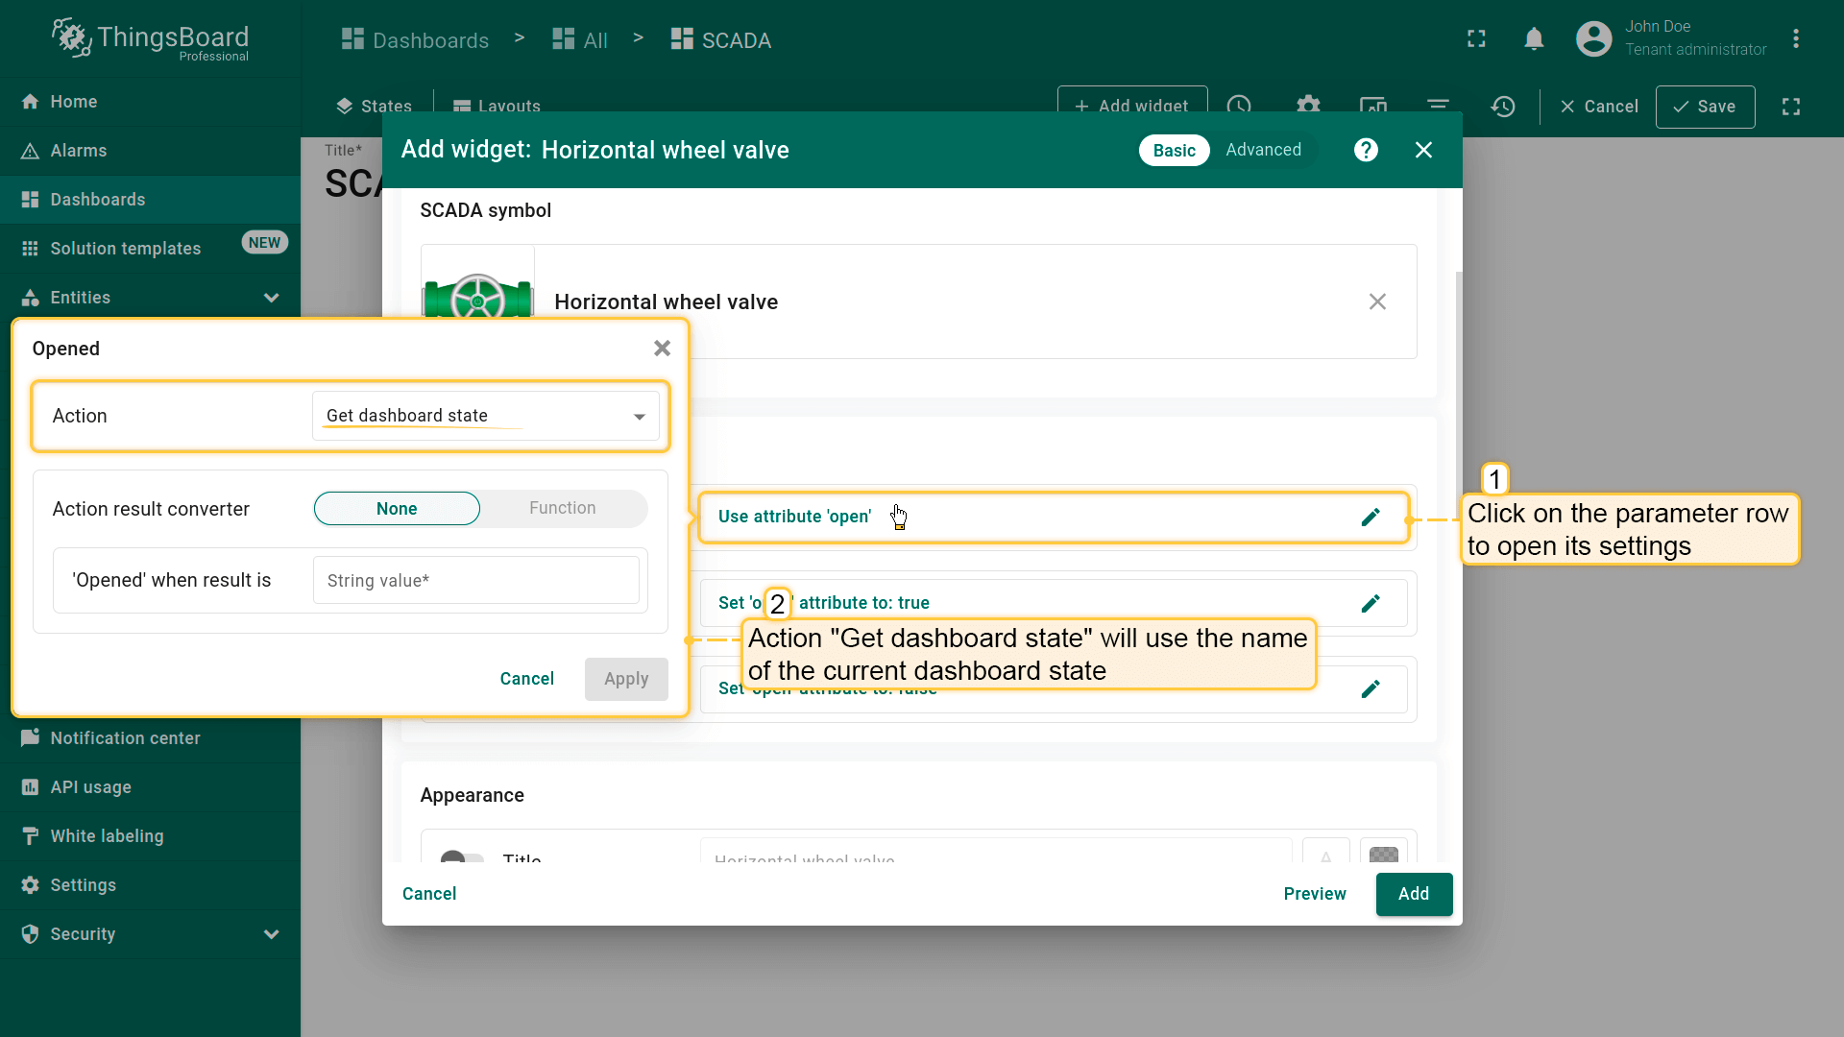This screenshot has width=1844, height=1037.
Task: Click the notifications bell icon
Action: pyautogui.click(x=1534, y=39)
